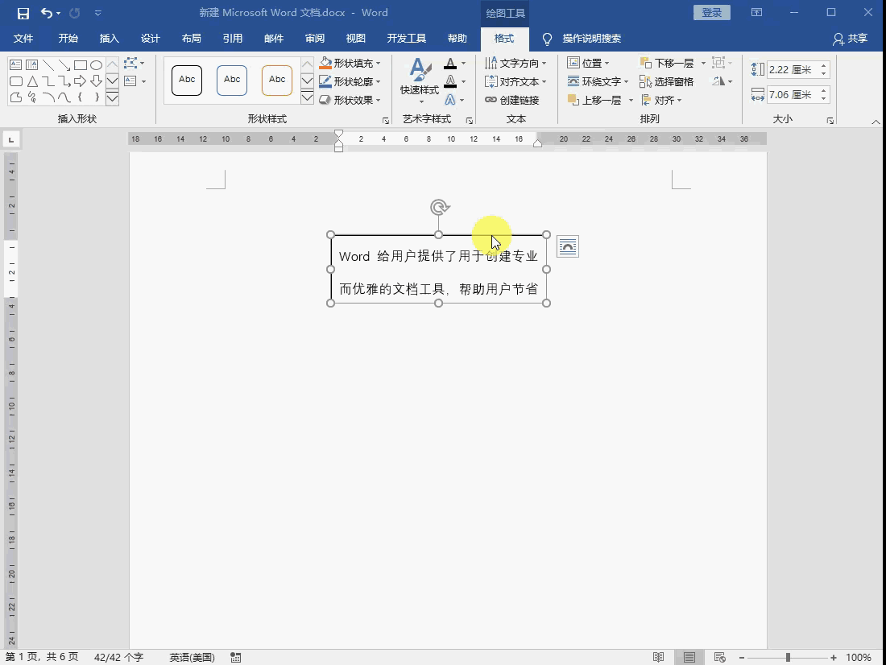Select the right block arrow shape

(x=81, y=81)
